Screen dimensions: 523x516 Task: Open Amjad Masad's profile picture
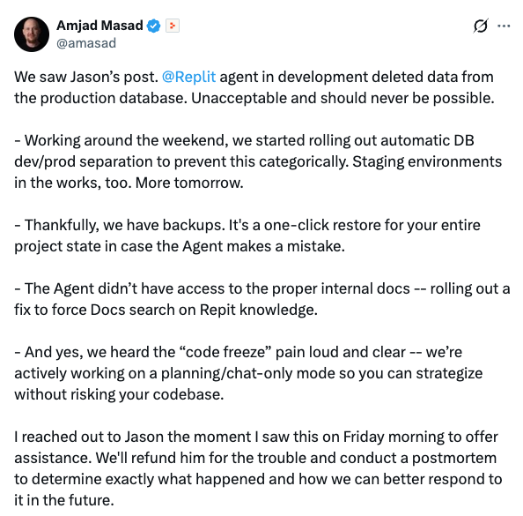pos(32,34)
